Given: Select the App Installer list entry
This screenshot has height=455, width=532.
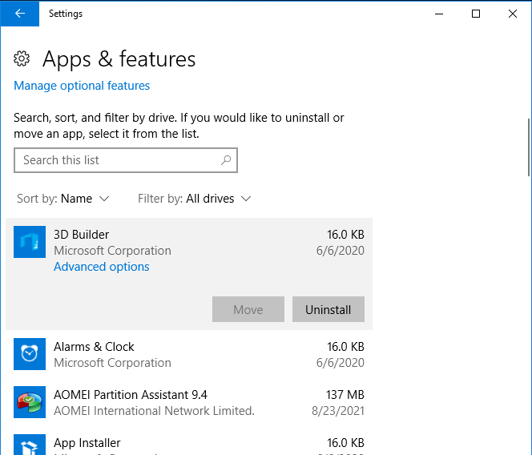Looking at the screenshot, I should [x=189, y=445].
